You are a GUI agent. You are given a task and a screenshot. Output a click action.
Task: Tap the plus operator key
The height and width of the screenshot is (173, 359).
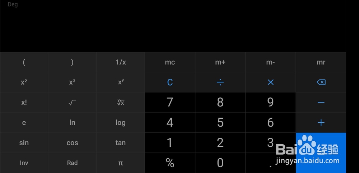(321, 123)
